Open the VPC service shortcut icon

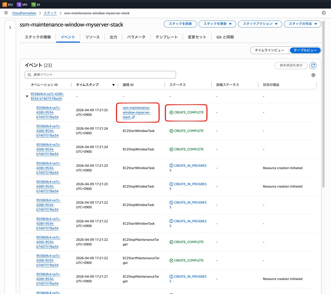pyautogui.click(x=19, y=5)
